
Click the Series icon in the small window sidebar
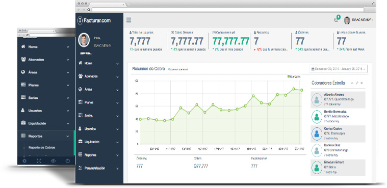coord(23,98)
